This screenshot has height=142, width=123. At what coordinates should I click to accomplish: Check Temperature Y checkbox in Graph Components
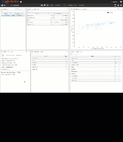119,76
